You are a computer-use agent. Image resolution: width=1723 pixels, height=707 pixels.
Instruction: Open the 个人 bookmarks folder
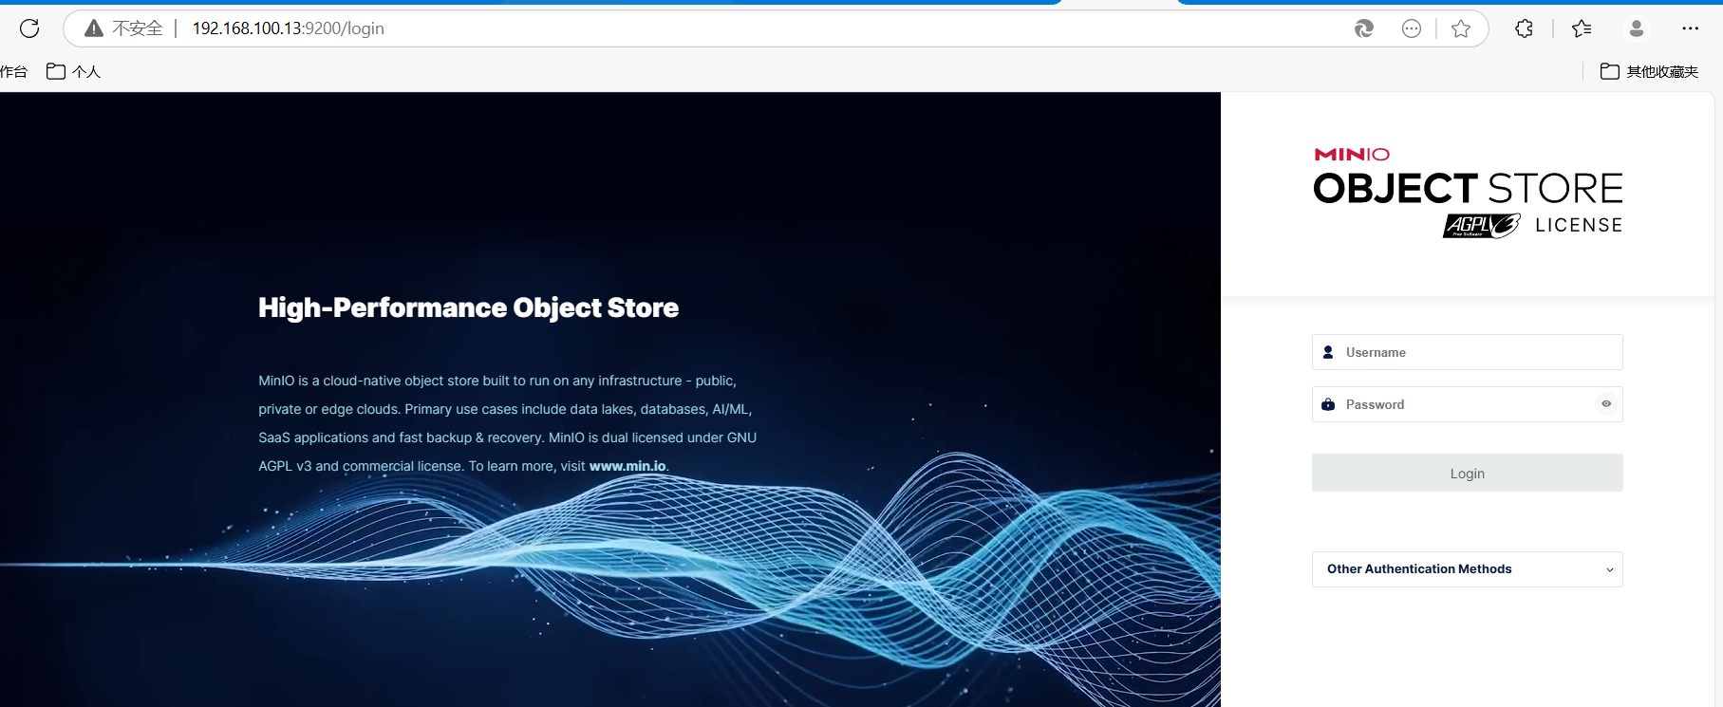(x=73, y=71)
